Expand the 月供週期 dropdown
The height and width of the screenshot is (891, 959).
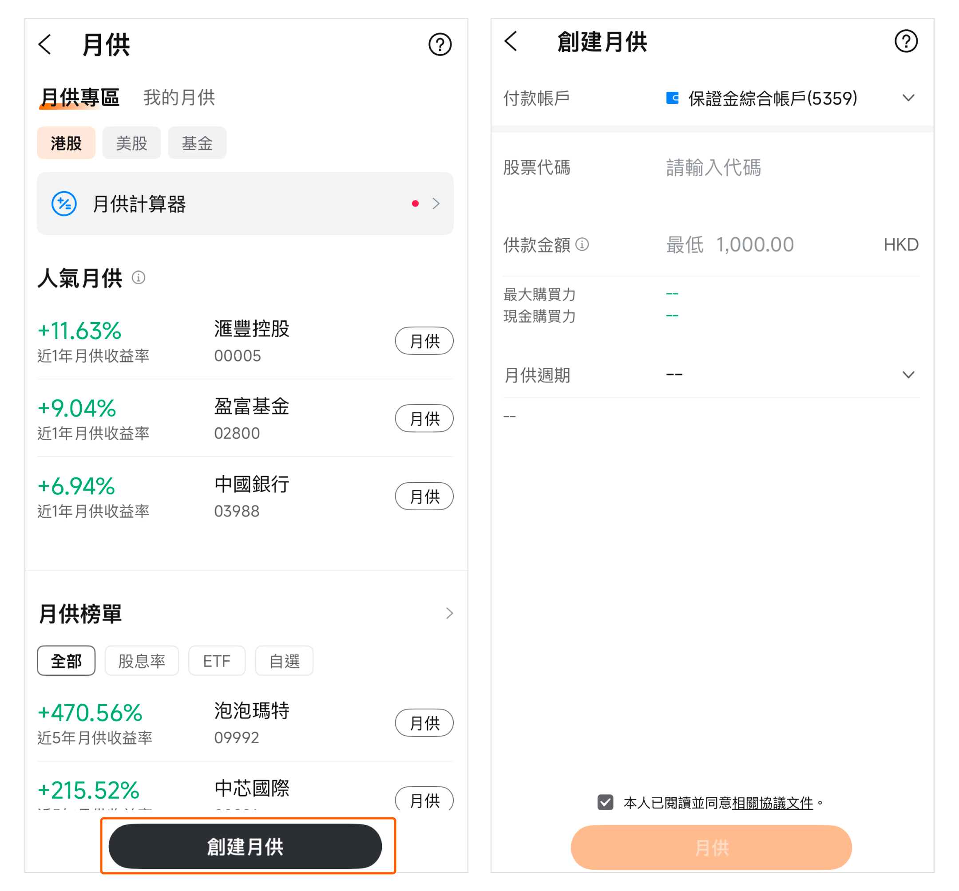908,375
